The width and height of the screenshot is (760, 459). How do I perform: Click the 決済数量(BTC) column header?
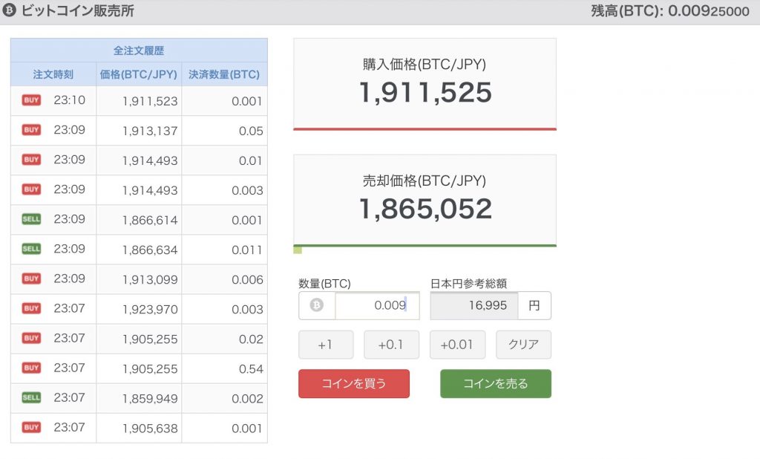tap(224, 74)
